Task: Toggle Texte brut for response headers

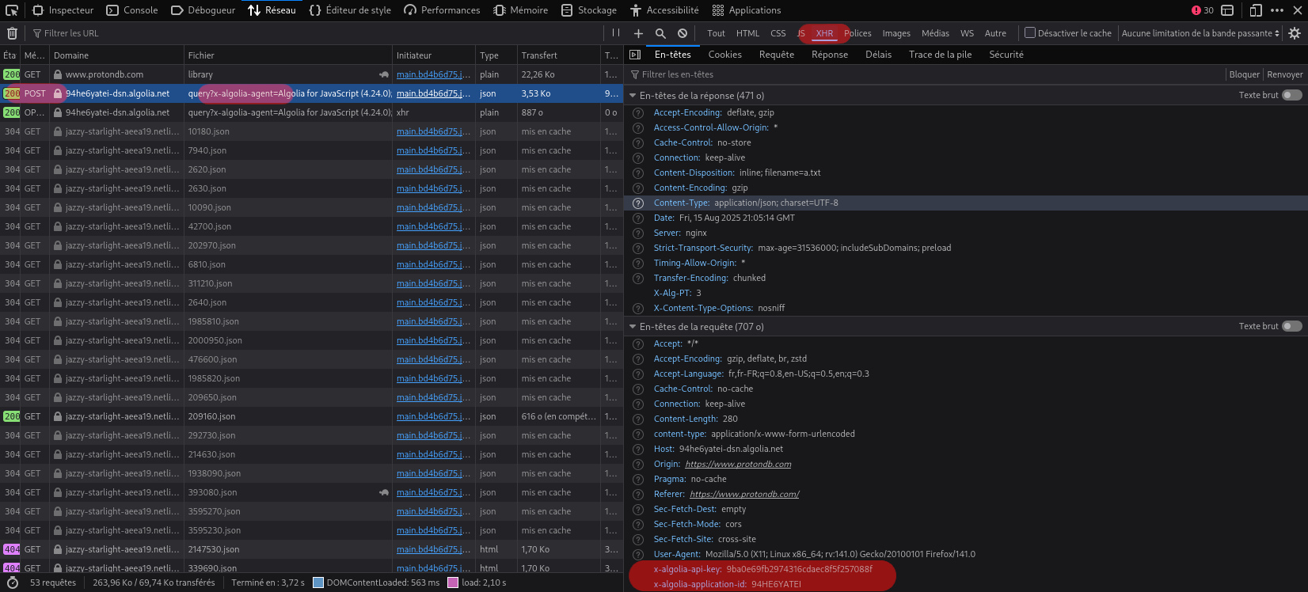Action: click(x=1291, y=95)
